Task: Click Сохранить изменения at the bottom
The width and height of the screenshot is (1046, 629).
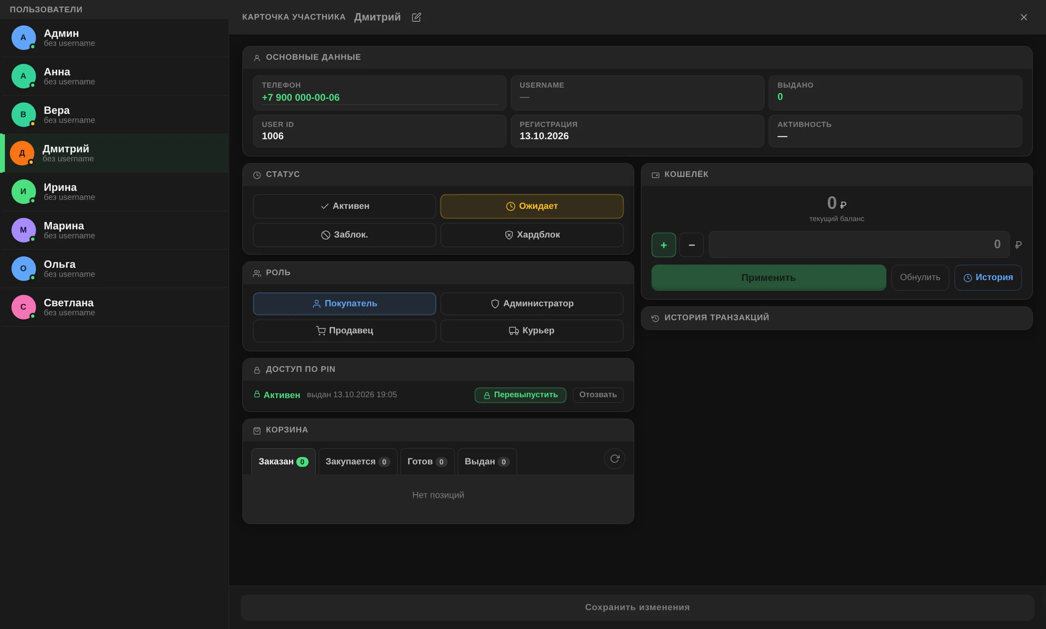Action: click(x=637, y=607)
